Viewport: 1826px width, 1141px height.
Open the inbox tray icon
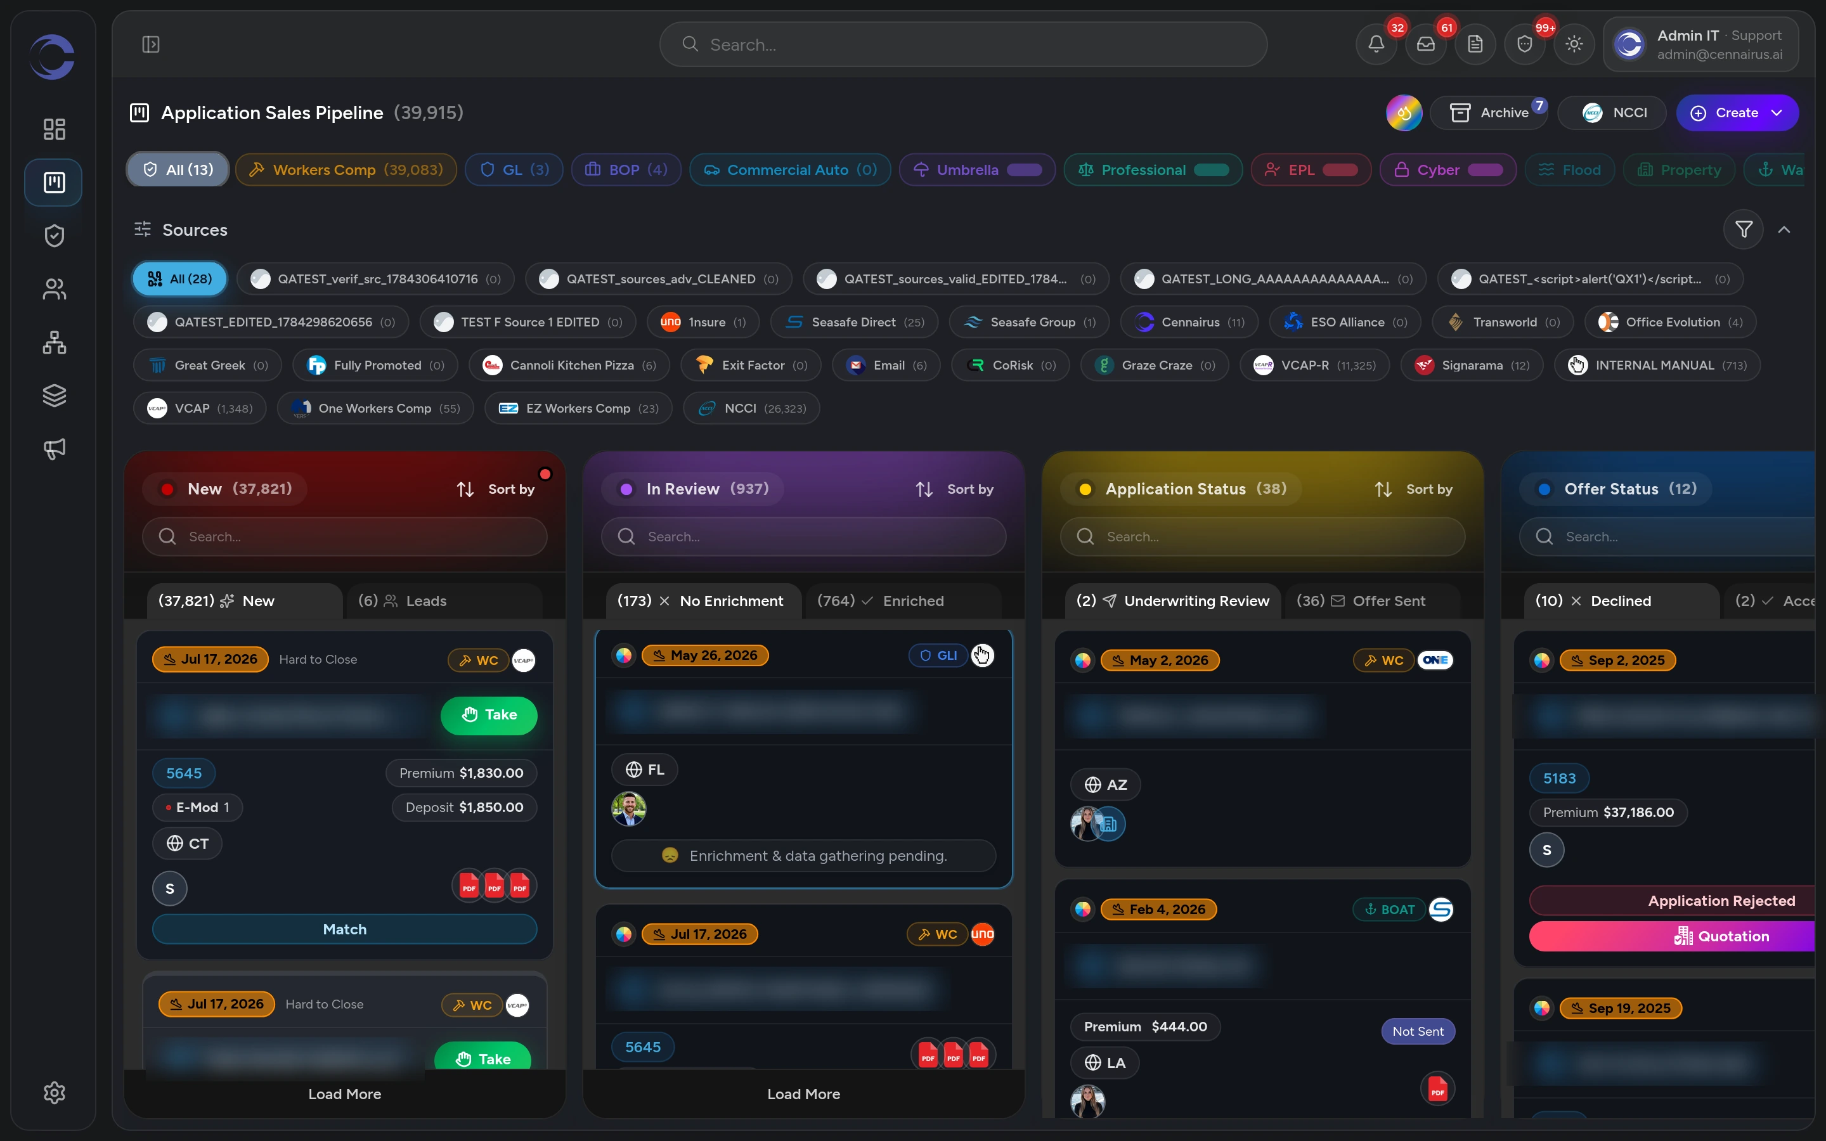pos(1425,44)
